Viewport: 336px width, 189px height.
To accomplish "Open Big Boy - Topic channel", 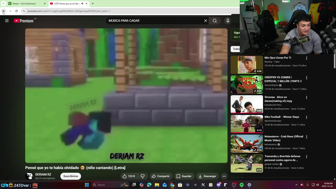I will (272, 62).
